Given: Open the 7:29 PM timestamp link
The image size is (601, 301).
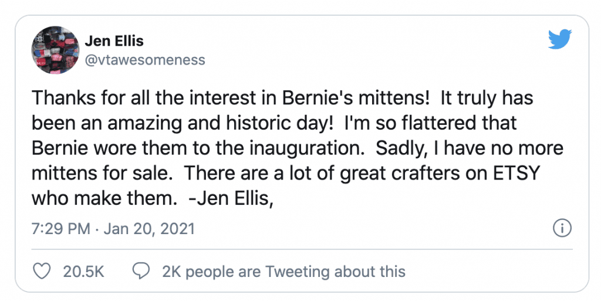Looking at the screenshot, I should [x=60, y=229].
